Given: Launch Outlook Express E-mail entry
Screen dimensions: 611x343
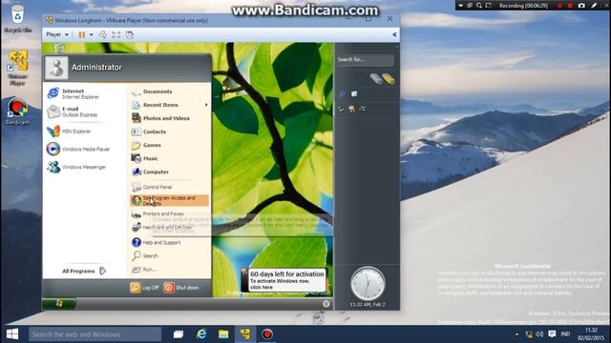Looking at the screenshot, I should pyautogui.click(x=73, y=111).
